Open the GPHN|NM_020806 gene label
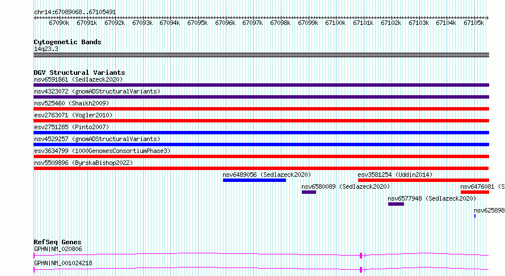 [x=58, y=249]
